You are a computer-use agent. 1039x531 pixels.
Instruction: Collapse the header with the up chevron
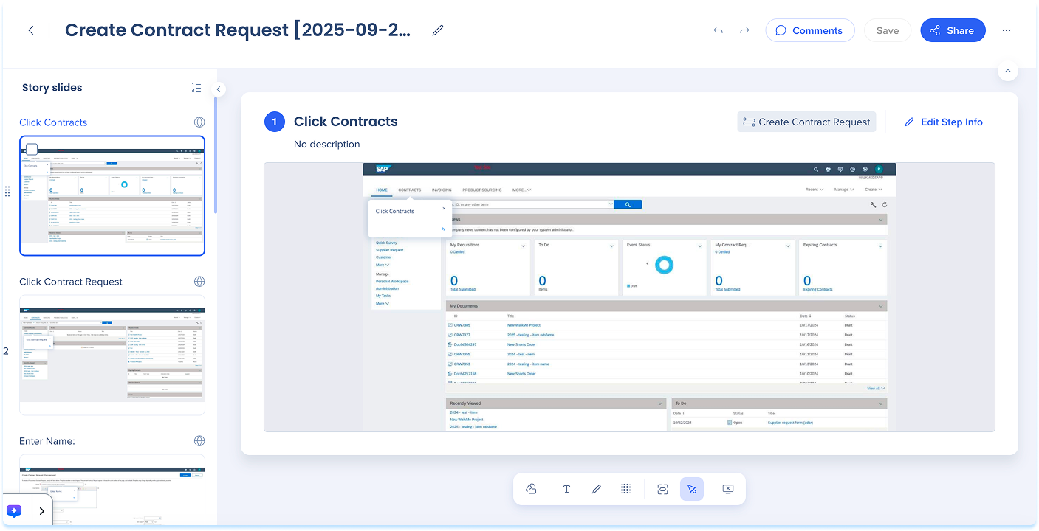[1007, 71]
